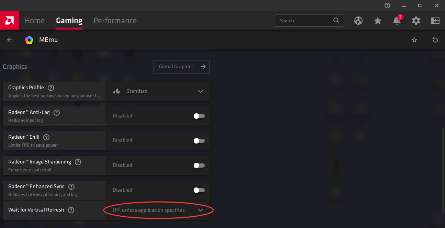The height and width of the screenshot is (228, 445).
Task: Open Global Graphics settings
Action: point(182,67)
